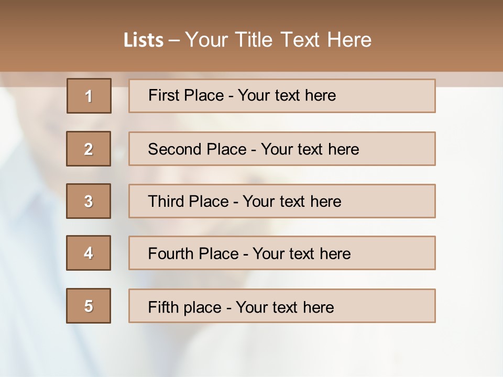The image size is (503, 377).
Task: Click the number 3 box
Action: click(x=89, y=201)
